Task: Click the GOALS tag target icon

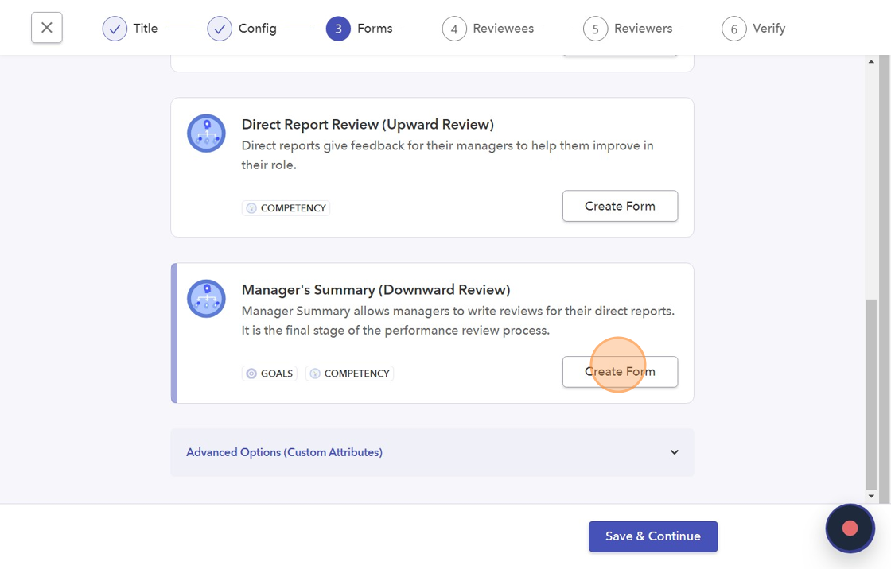Action: point(251,373)
